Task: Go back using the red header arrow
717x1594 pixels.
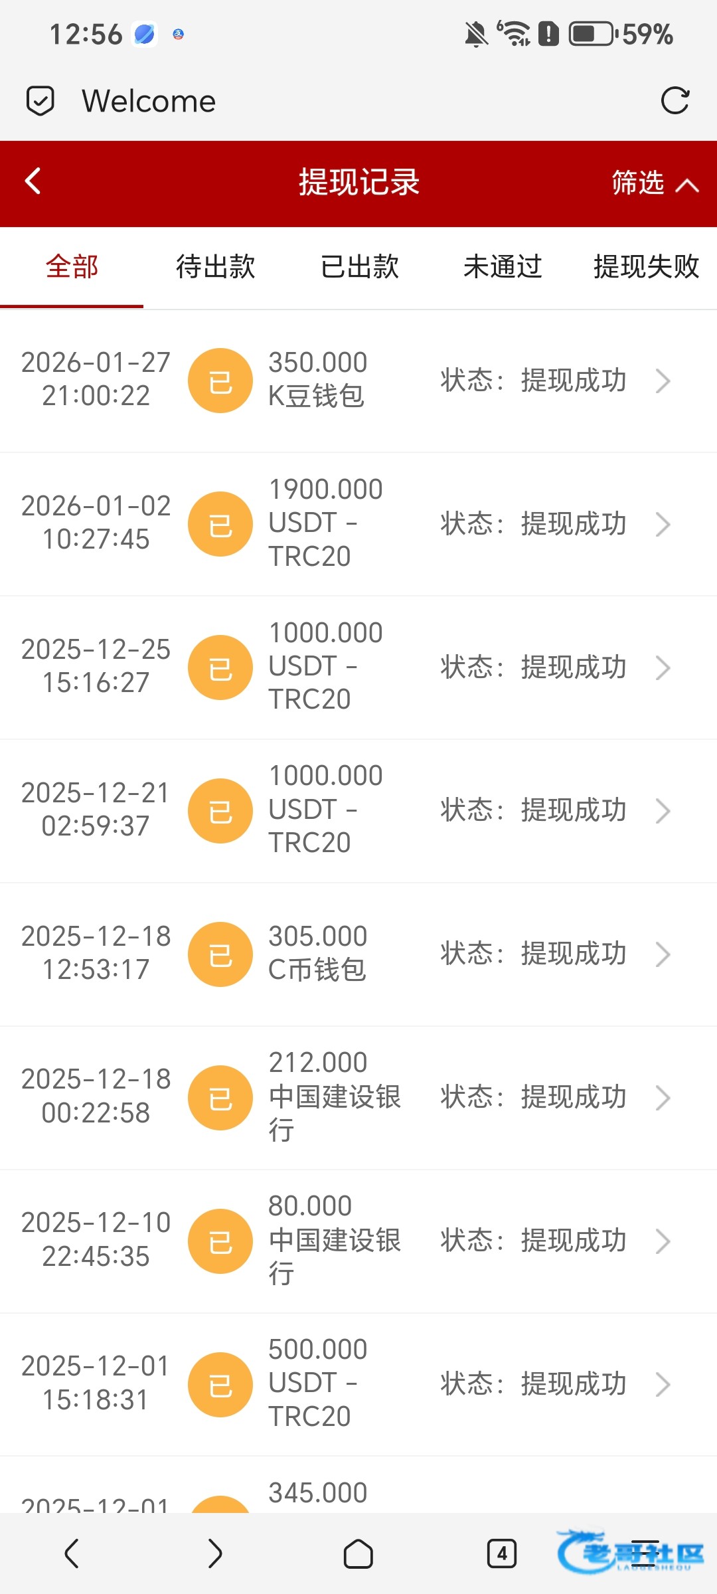Action: click(x=33, y=181)
